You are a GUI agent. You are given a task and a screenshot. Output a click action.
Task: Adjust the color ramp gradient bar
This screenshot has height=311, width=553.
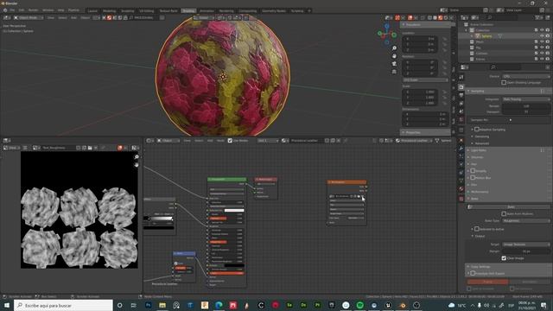[x=159, y=219]
